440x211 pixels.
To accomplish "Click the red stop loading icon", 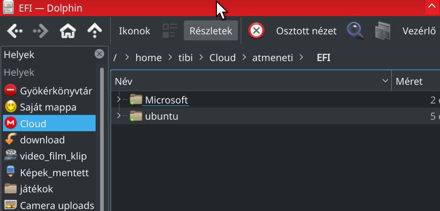I will click(256, 31).
